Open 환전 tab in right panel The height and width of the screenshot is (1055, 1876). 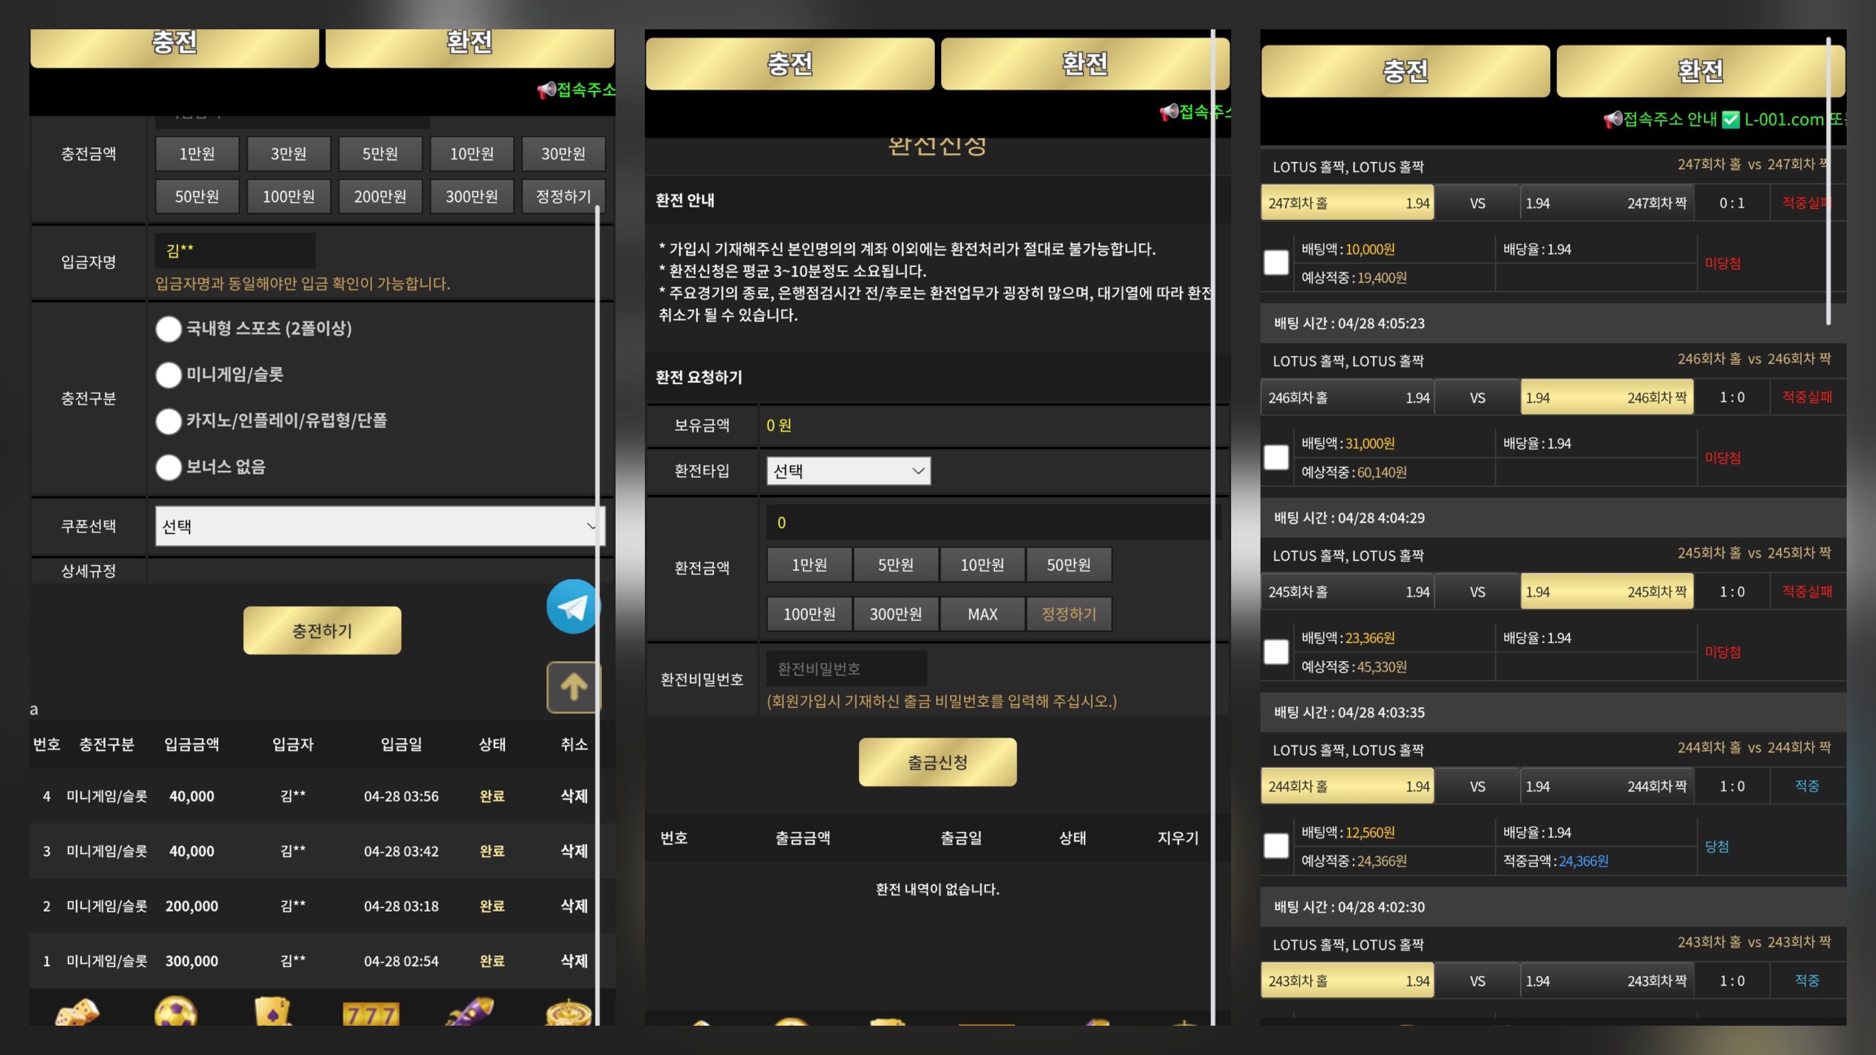click(x=1700, y=71)
